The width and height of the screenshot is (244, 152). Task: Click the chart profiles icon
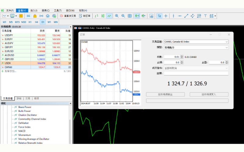(12, 16)
